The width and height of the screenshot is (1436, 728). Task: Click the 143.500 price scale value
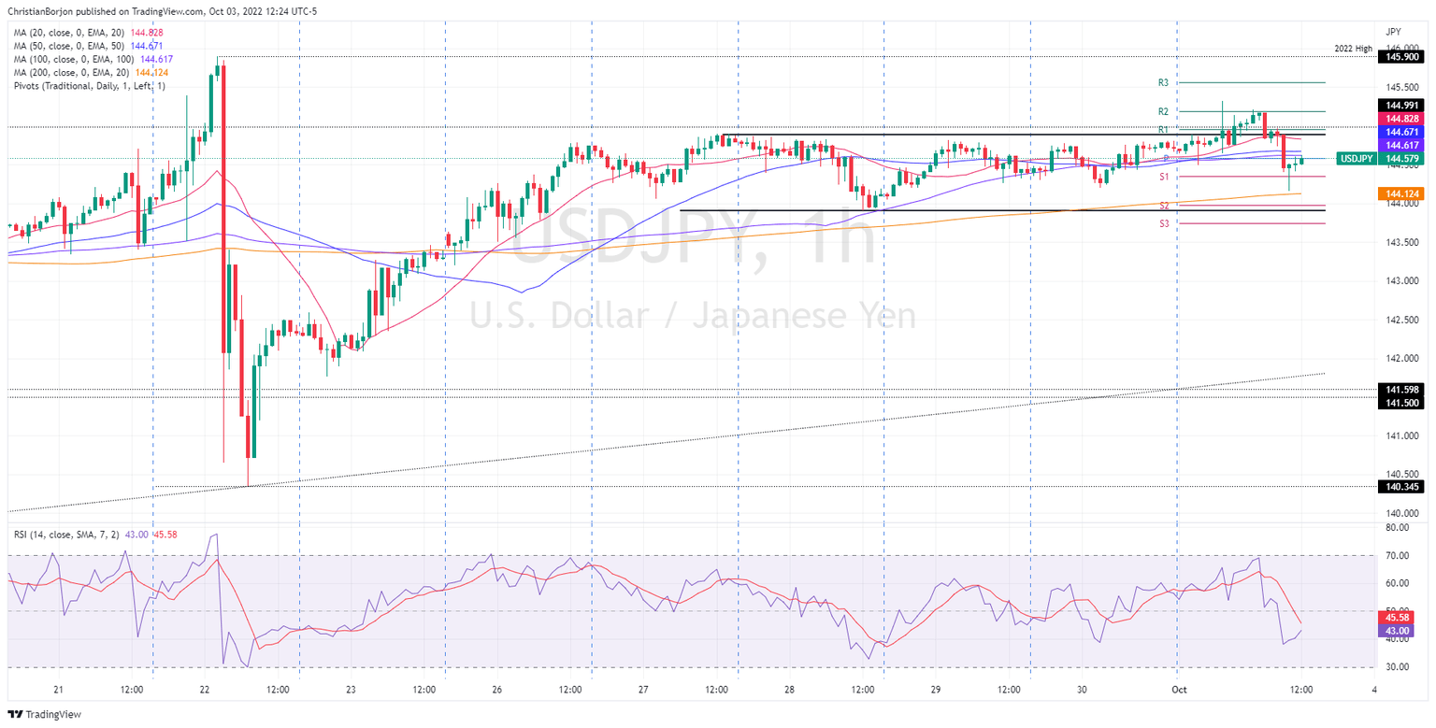[1402, 242]
